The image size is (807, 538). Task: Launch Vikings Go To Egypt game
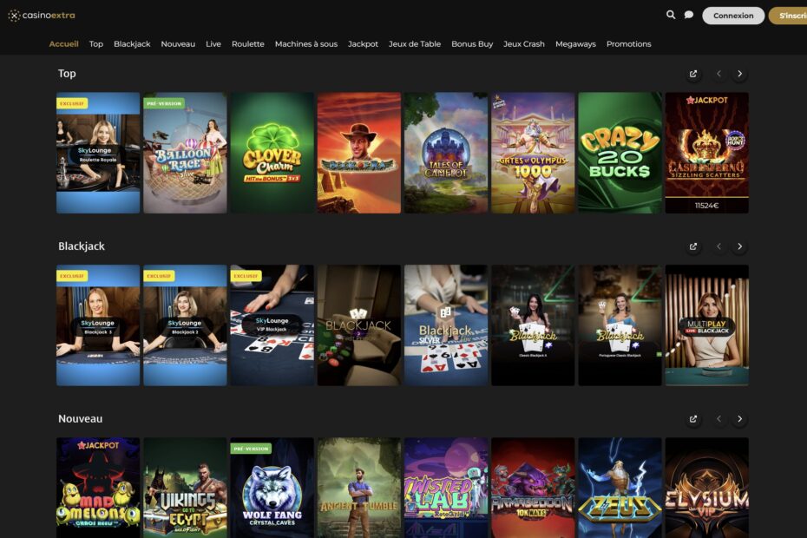click(185, 488)
